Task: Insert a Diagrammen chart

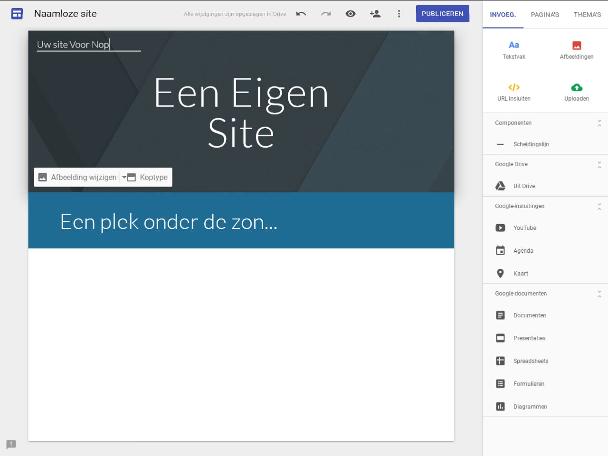Action: pos(530,406)
